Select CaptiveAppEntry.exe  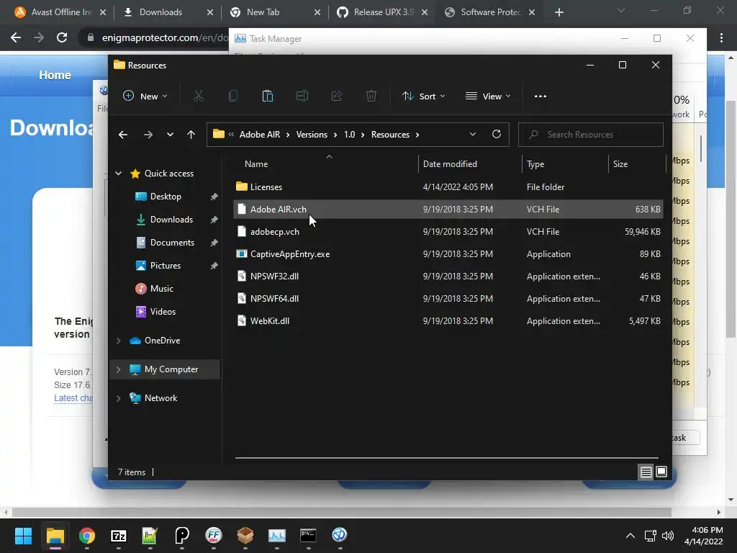tap(448, 254)
